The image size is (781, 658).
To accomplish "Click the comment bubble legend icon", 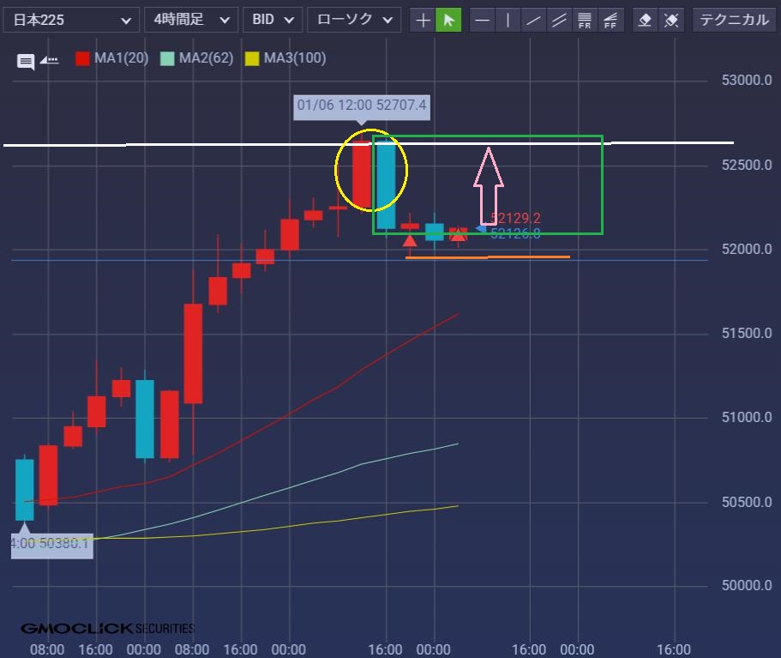I will point(26,61).
